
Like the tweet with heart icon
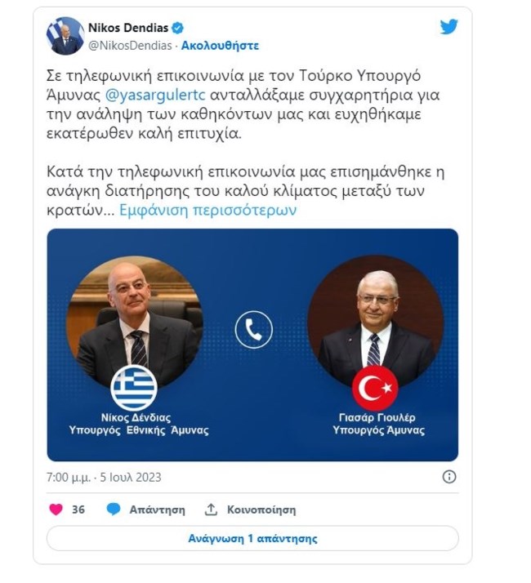tap(56, 509)
